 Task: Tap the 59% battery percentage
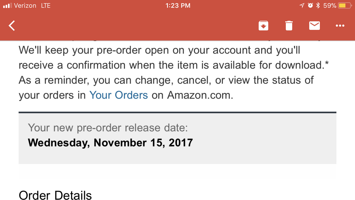[330, 6]
